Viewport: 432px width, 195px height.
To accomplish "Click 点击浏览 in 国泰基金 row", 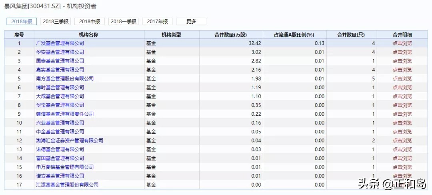I will tap(402, 61).
